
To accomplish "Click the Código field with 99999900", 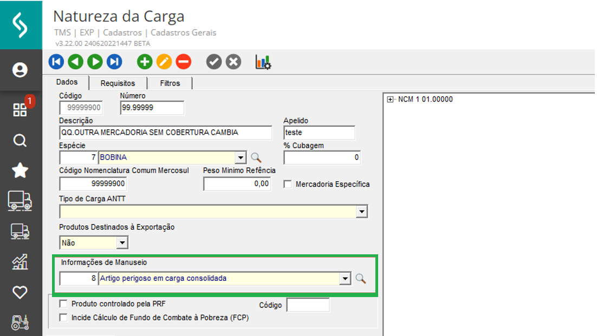I will click(x=81, y=108).
